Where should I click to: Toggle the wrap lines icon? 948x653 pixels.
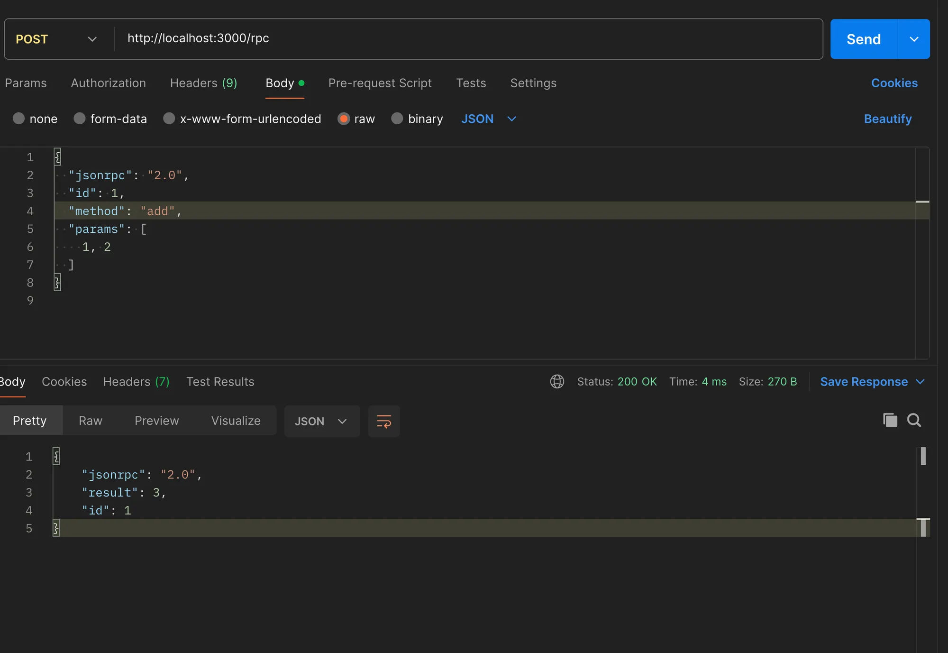(x=383, y=421)
